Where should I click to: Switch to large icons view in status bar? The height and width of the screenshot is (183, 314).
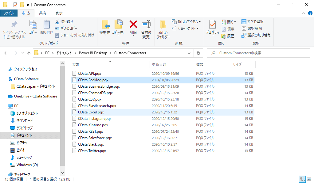[309, 179]
